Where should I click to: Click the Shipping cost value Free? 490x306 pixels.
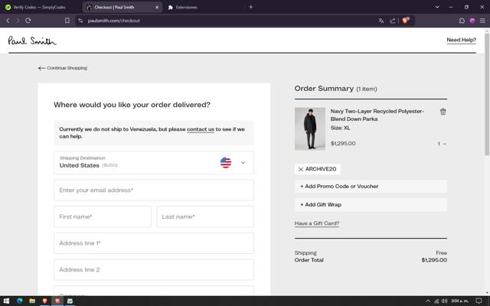click(x=441, y=253)
